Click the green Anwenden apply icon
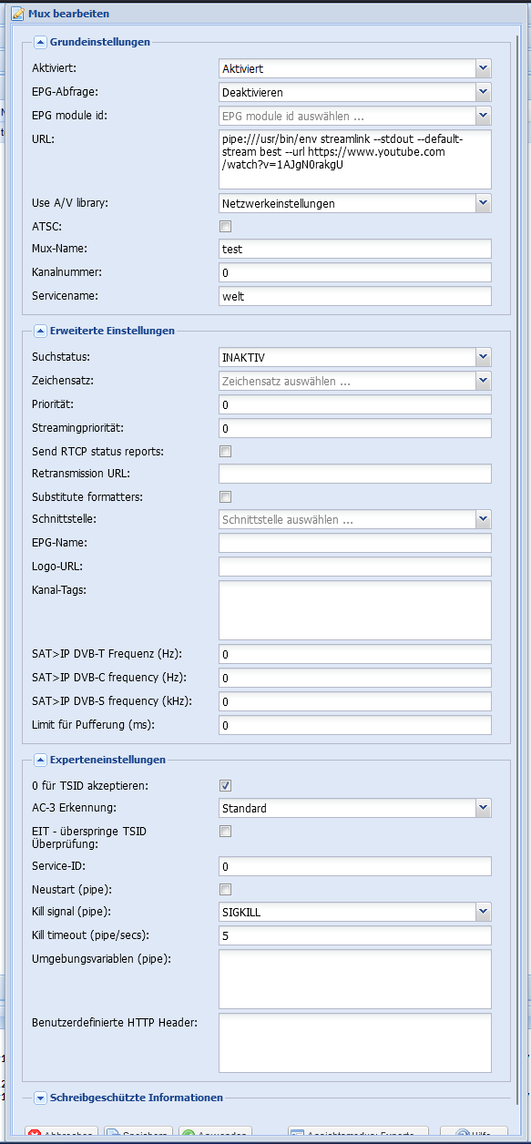Screen dimensions: 531x1144 189,1136
